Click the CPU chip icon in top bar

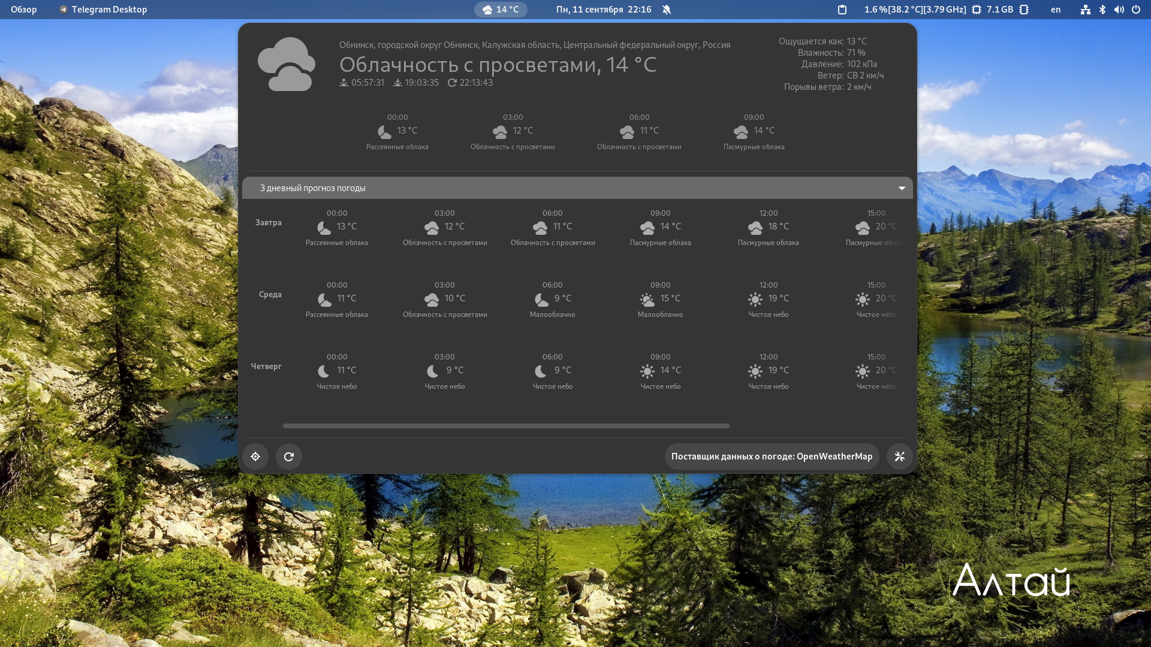pyautogui.click(x=977, y=10)
